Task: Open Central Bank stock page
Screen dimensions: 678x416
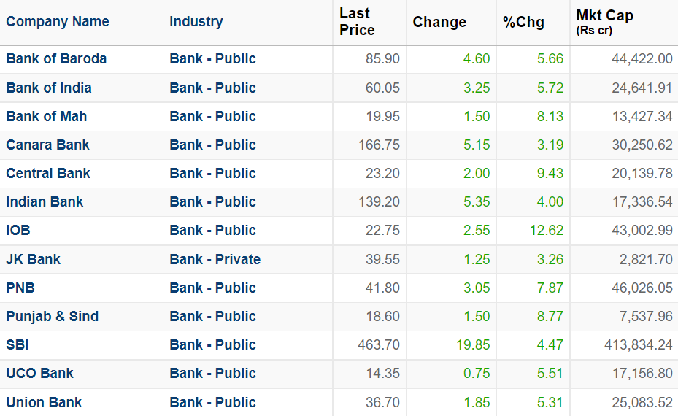Action: point(48,173)
